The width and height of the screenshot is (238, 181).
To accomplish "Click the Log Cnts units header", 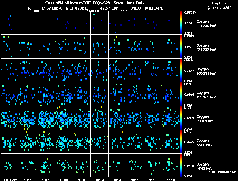I will click(x=219, y=5).
